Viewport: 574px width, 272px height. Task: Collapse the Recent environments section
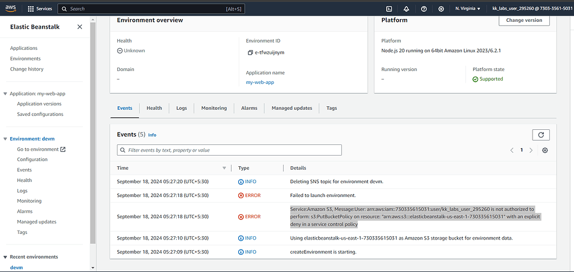click(x=5, y=257)
